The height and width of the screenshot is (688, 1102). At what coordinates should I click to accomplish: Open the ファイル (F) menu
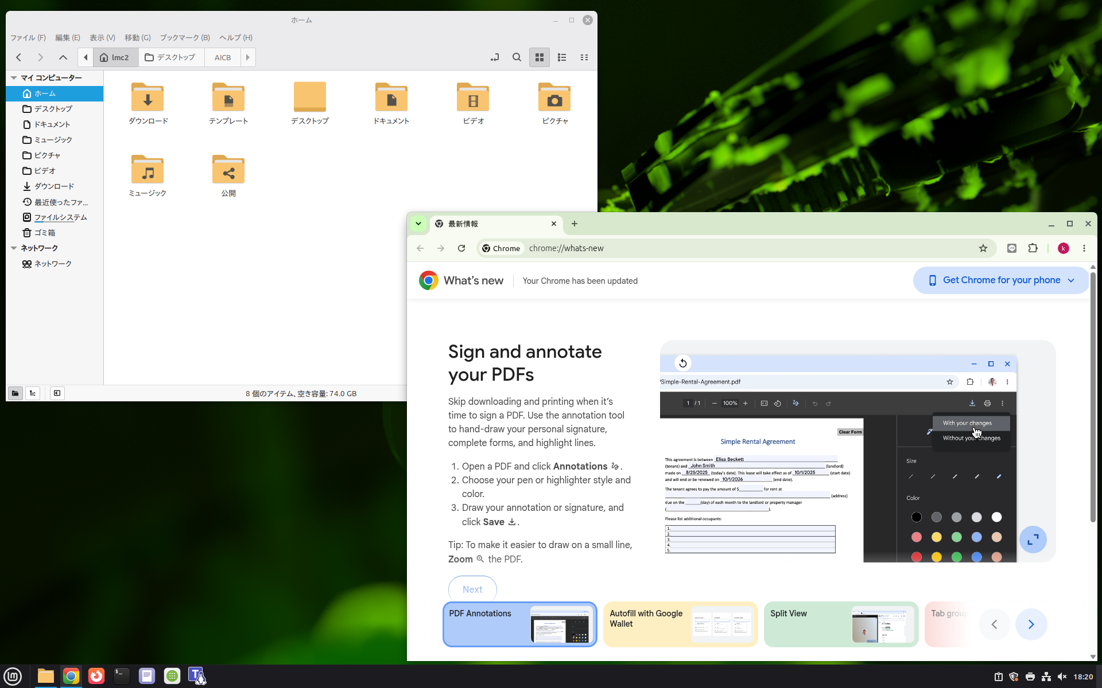28,38
